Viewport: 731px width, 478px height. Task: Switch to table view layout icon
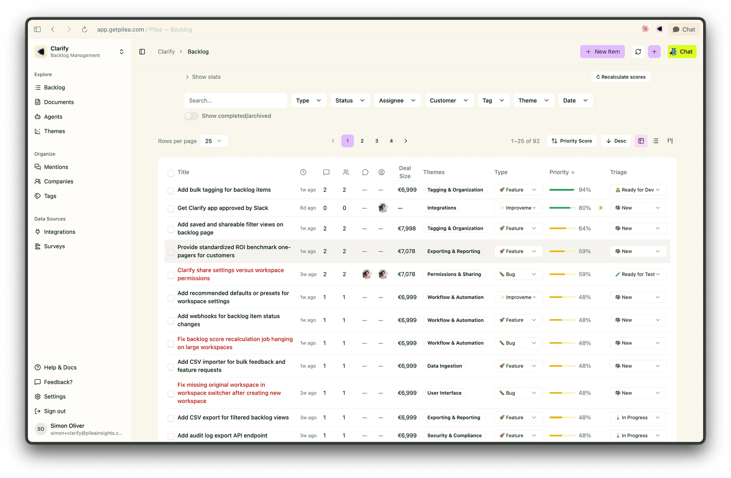coord(641,141)
